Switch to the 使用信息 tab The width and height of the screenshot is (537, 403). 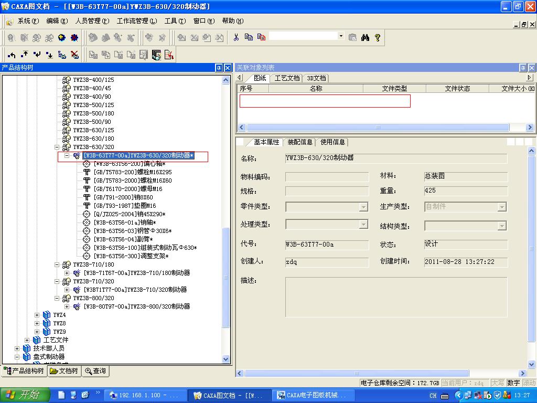coord(332,142)
